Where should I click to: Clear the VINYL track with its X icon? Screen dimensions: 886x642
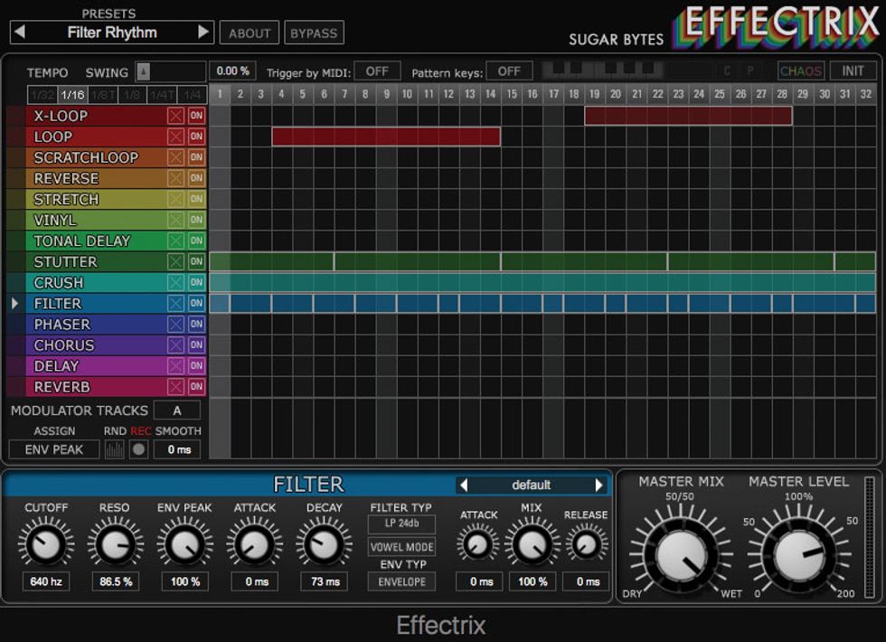coord(175,221)
